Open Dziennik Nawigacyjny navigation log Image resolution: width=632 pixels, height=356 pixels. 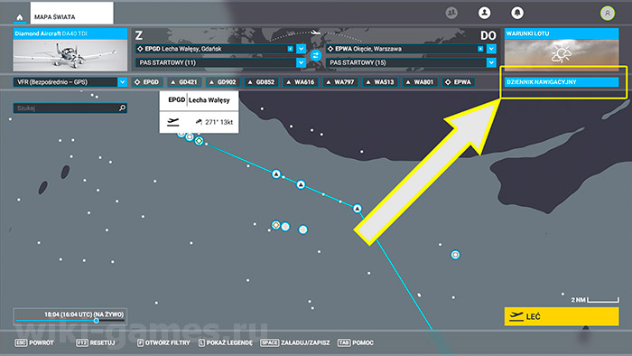[x=562, y=82]
